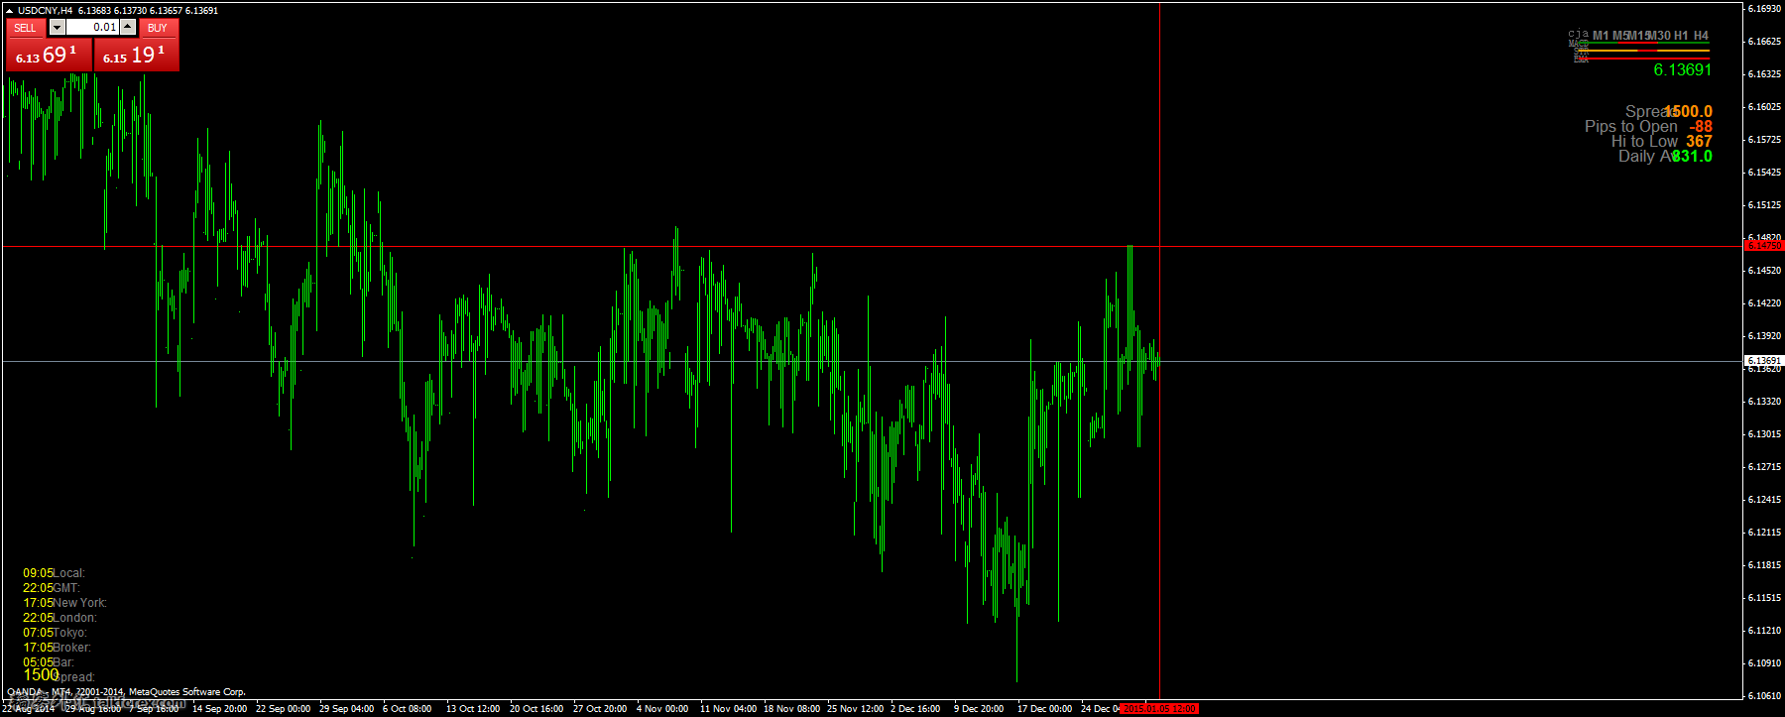Click the H4 timeframe label in the cja indicator
This screenshot has height=717, width=1785.
[x=1701, y=36]
